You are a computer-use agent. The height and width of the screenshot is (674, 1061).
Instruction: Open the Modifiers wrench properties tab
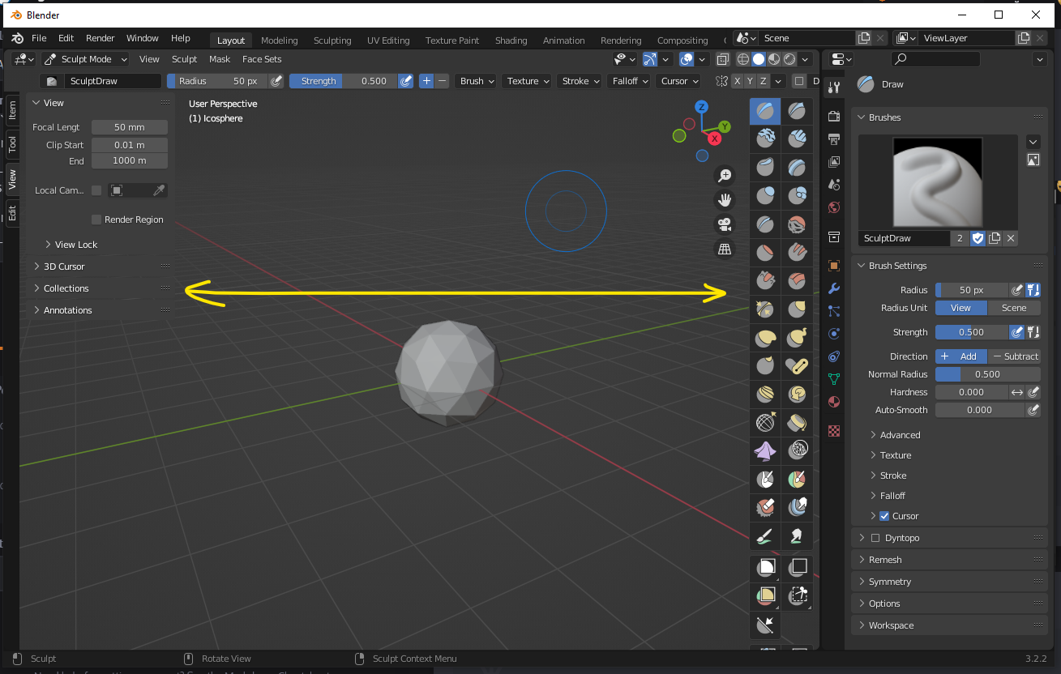tap(834, 288)
